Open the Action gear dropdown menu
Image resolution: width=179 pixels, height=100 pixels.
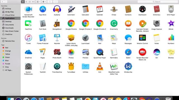click(x=44, y=2)
